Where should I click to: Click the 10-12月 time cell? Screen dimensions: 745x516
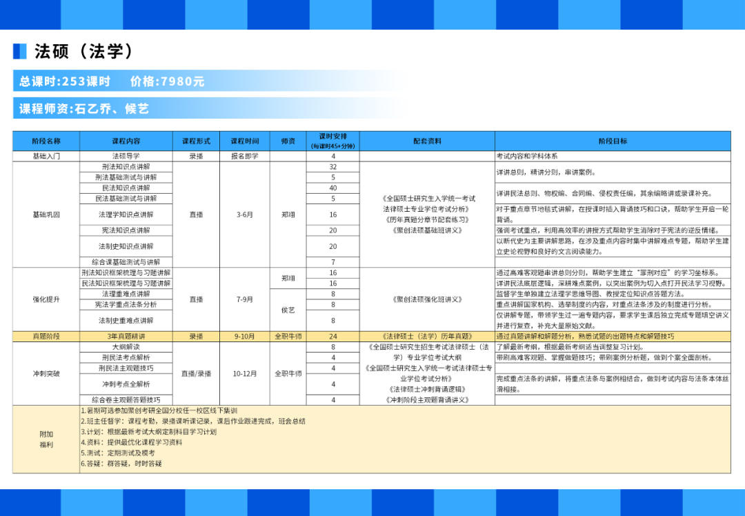245,373
